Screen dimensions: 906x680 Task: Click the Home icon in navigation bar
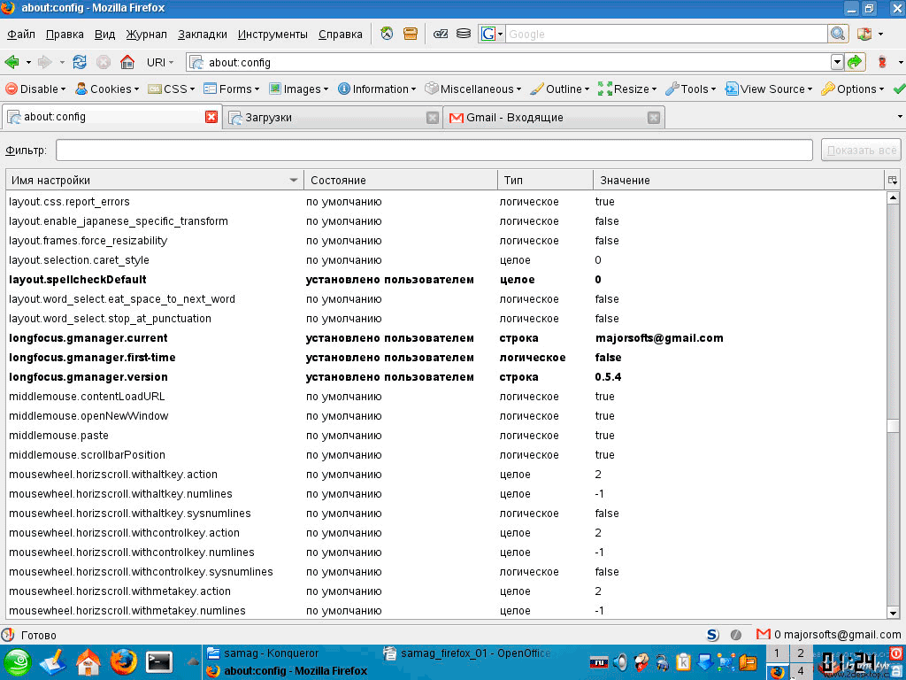[127, 62]
